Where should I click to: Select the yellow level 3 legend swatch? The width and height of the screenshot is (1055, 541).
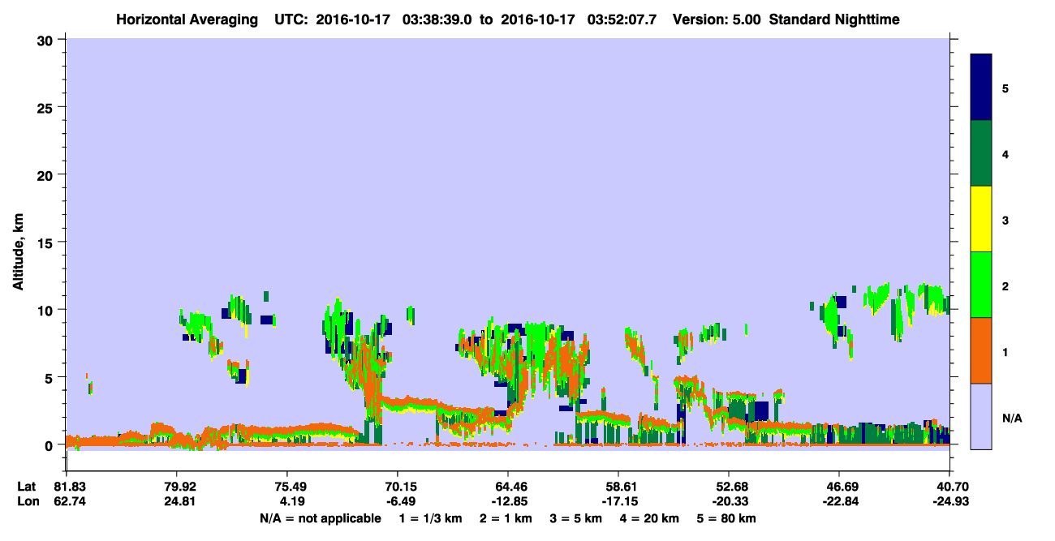point(981,219)
